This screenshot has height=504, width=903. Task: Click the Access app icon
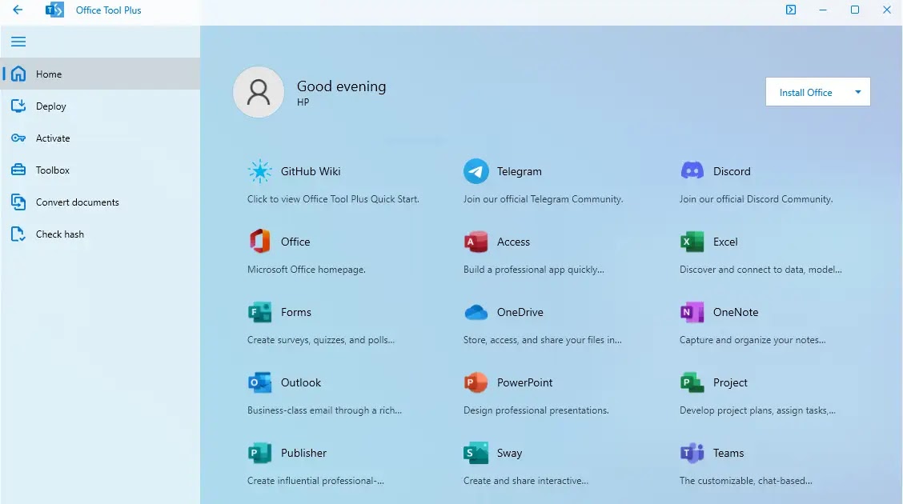tap(476, 242)
